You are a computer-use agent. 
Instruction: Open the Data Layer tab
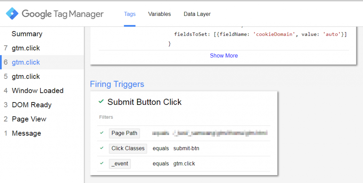click(197, 14)
